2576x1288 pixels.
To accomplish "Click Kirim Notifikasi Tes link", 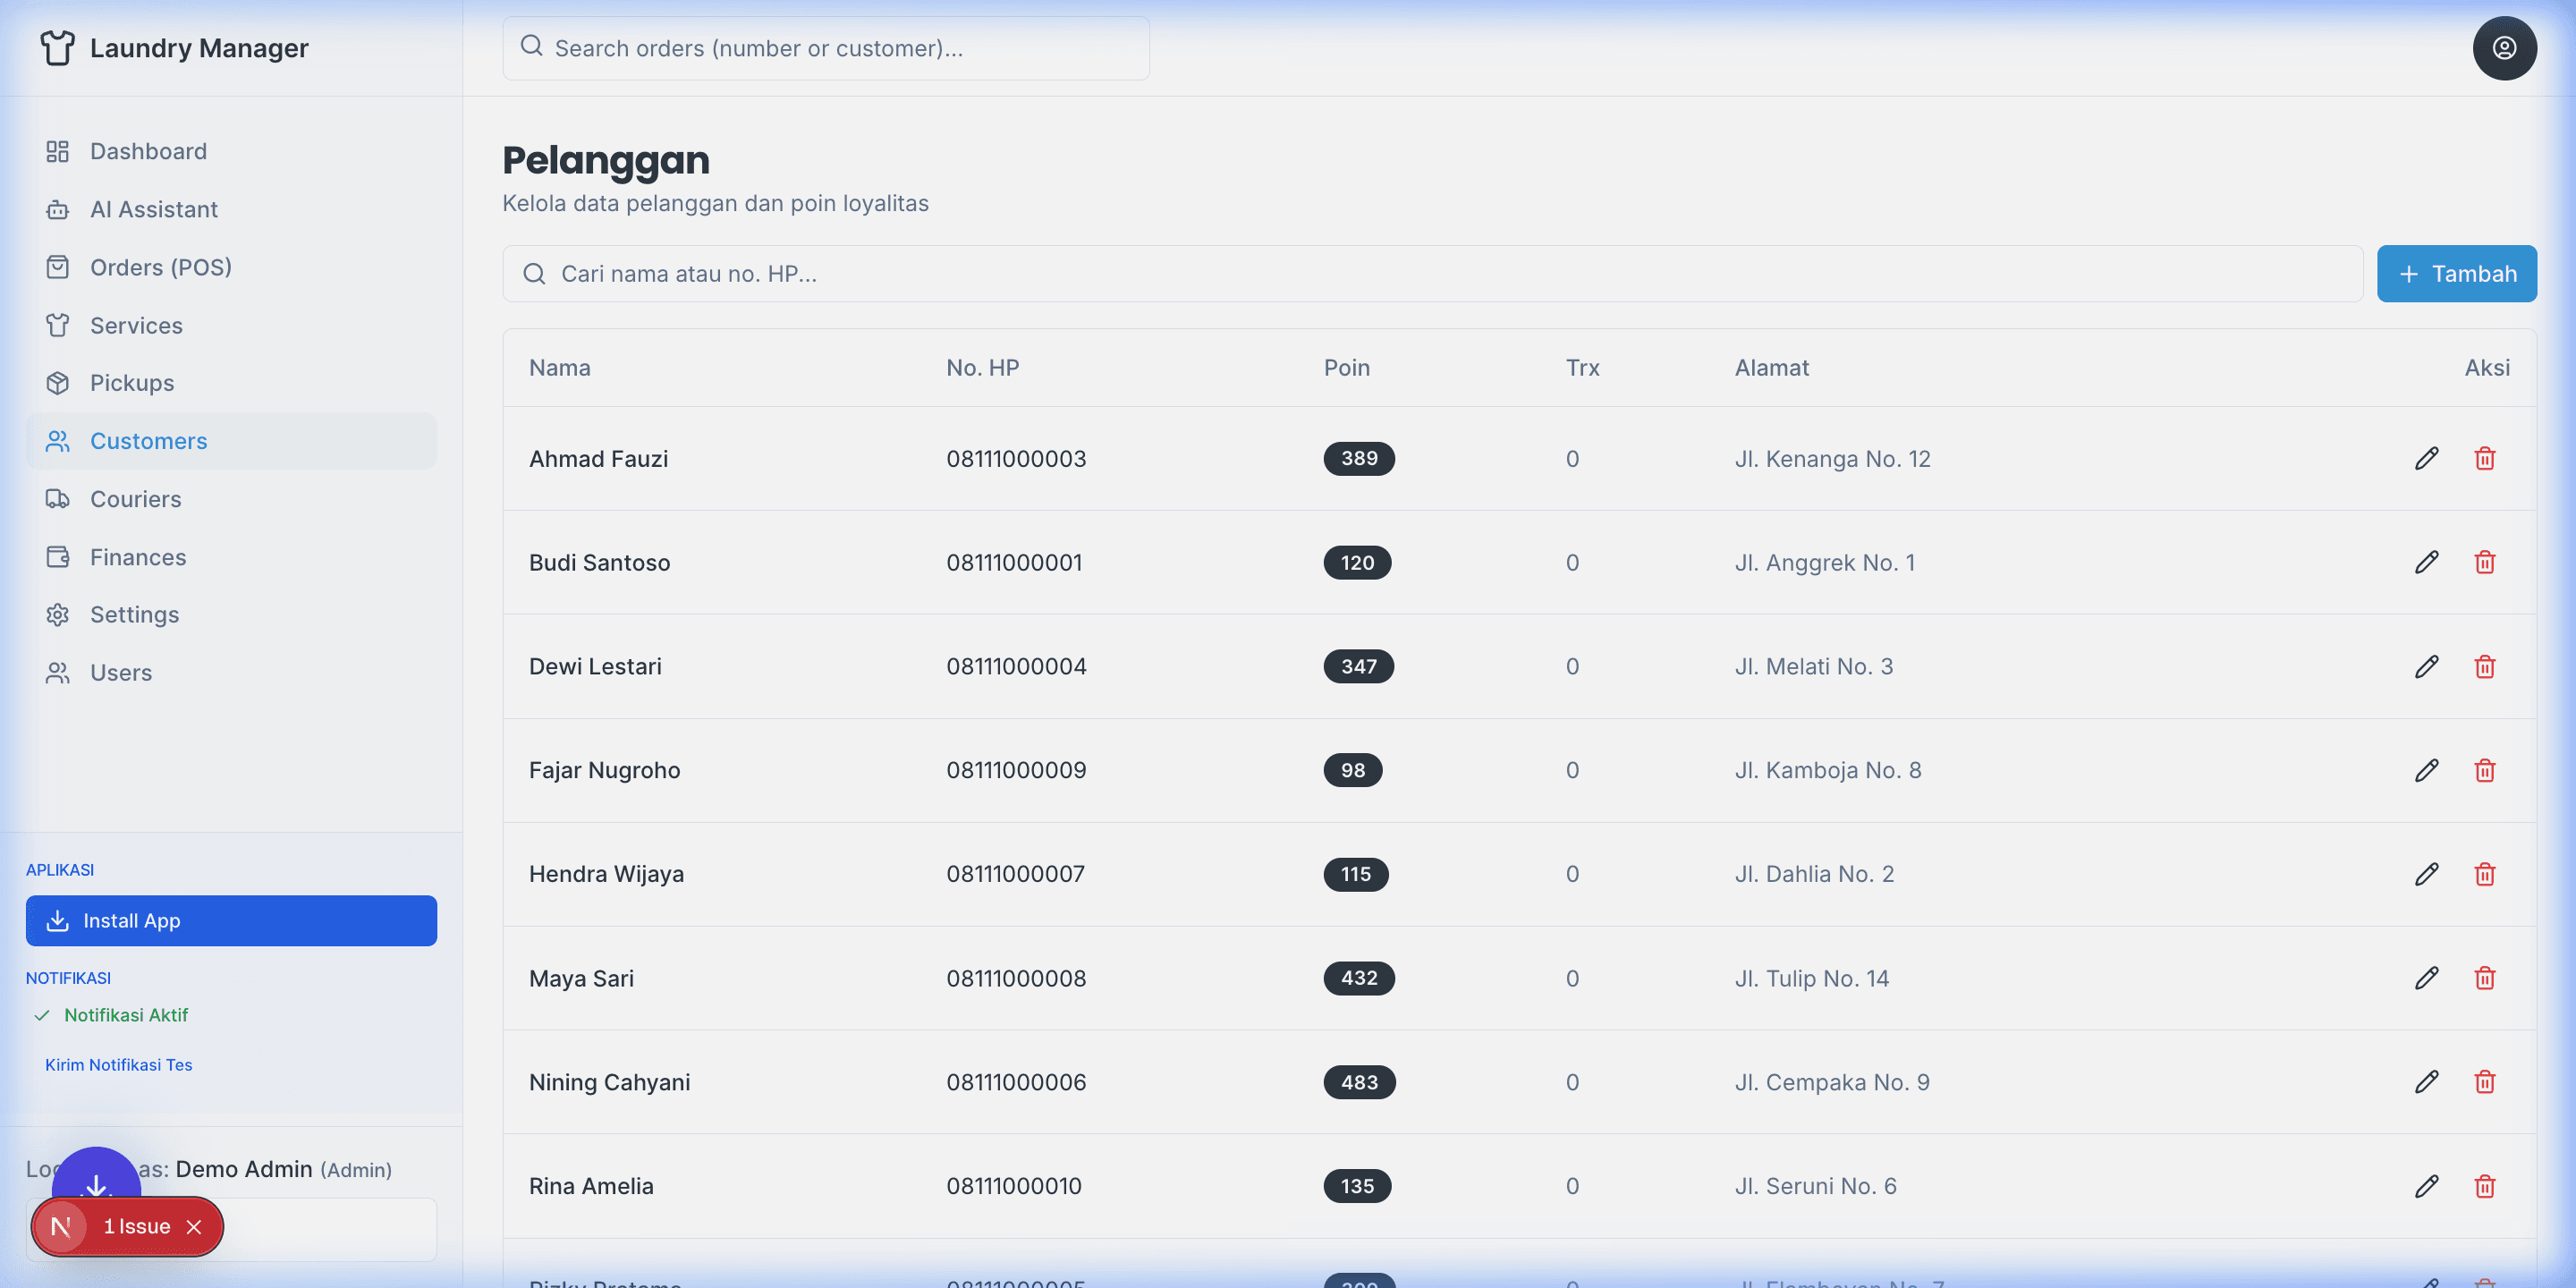I will [x=118, y=1065].
